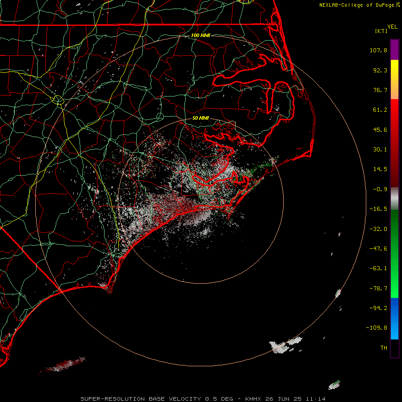402x402 pixels.
Task: Click the purple segment of velocity color bar
Action: pyautogui.click(x=394, y=50)
